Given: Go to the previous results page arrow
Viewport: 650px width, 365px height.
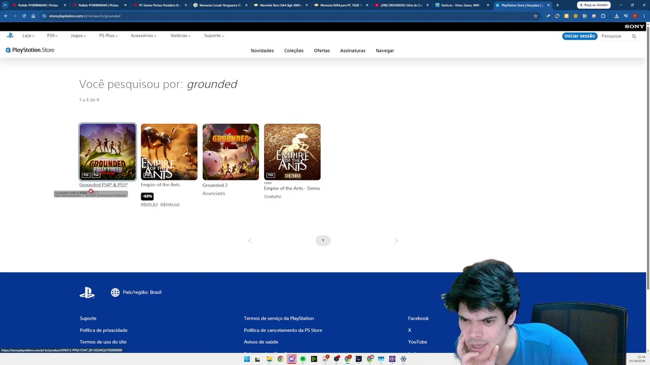Looking at the screenshot, I should (250, 240).
